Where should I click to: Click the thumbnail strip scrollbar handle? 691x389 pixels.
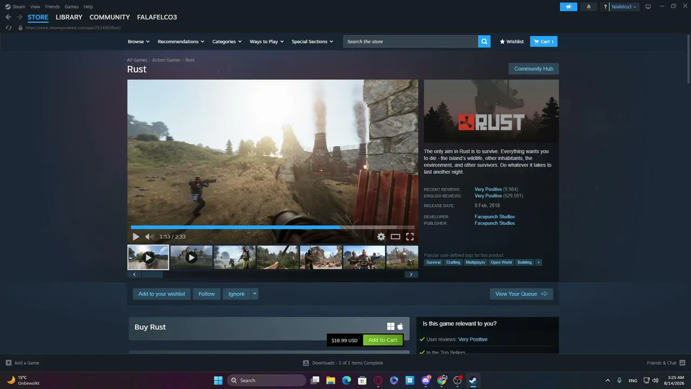point(152,274)
